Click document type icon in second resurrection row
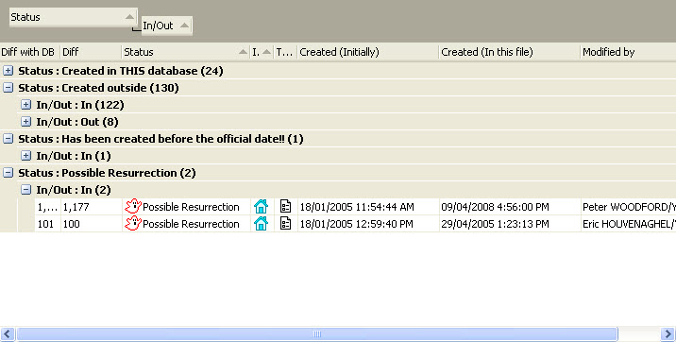The image size is (676, 342). [x=285, y=223]
